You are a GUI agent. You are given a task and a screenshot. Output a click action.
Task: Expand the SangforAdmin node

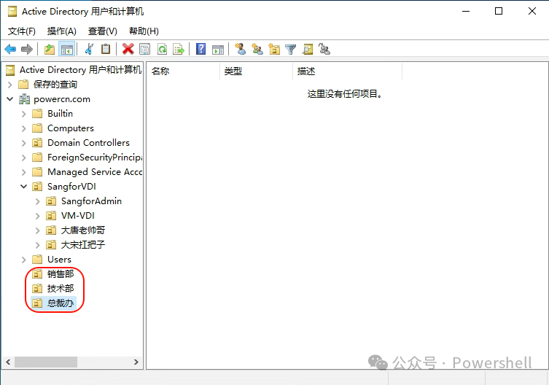click(x=38, y=201)
